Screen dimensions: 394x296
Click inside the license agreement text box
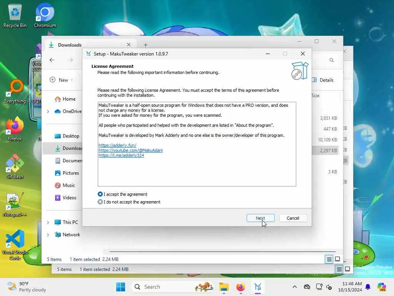197,144
